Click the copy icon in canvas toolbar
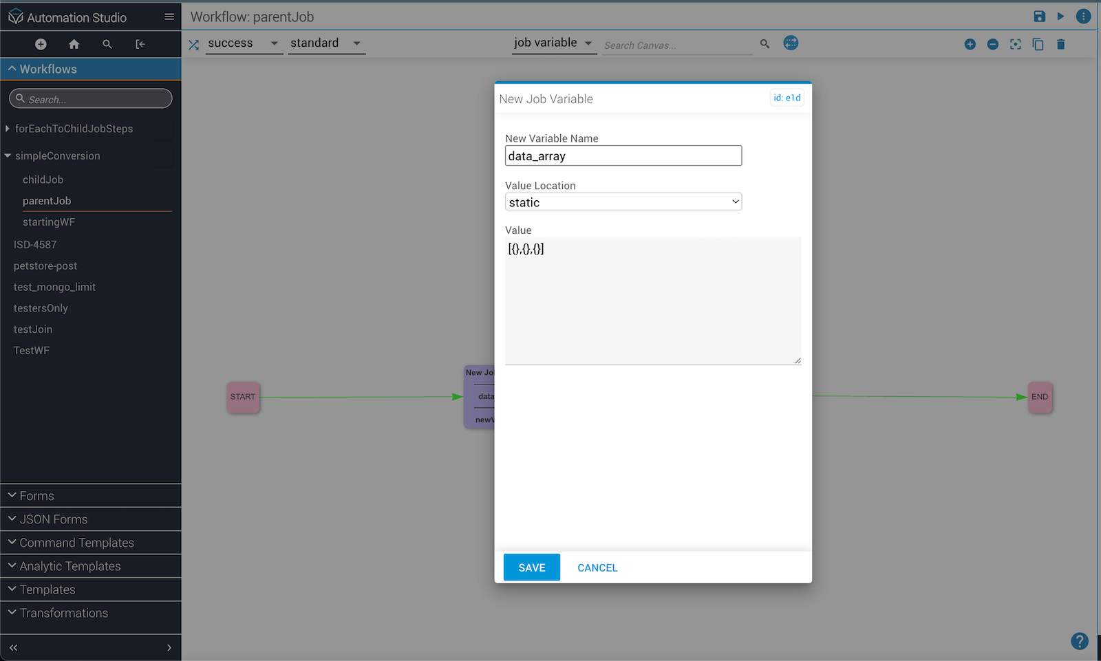Image resolution: width=1101 pixels, height=661 pixels. click(x=1038, y=45)
